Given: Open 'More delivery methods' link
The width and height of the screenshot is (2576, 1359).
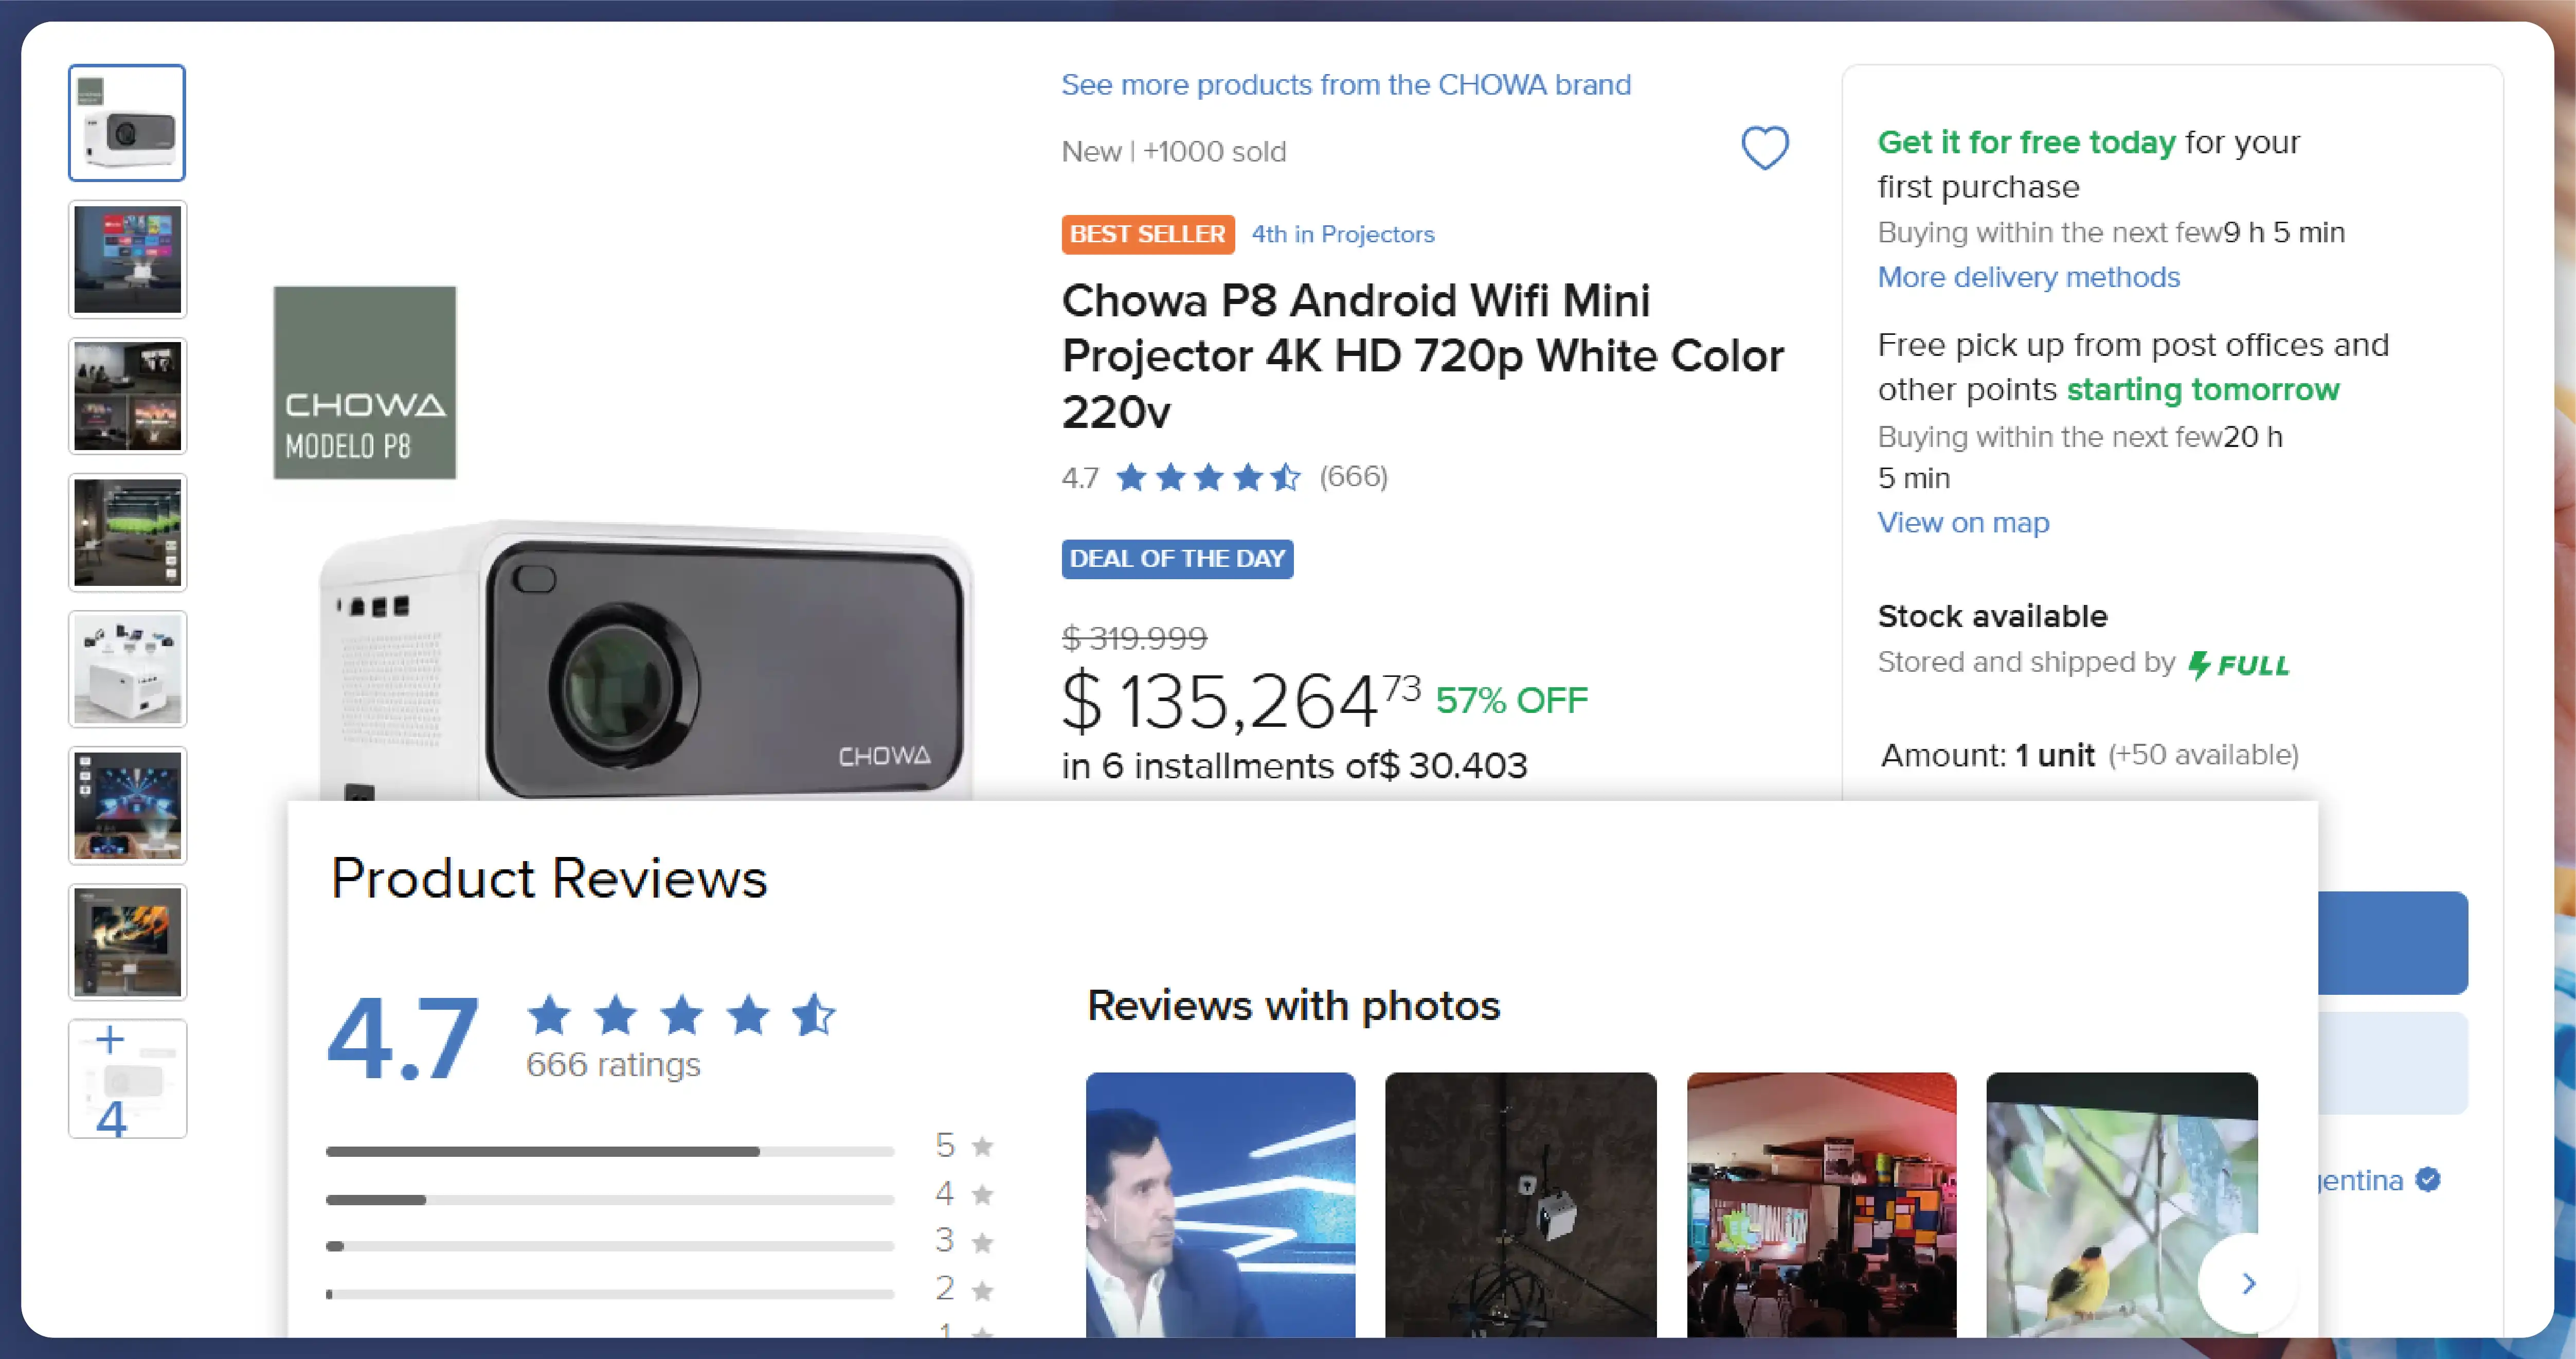Looking at the screenshot, I should point(2028,277).
